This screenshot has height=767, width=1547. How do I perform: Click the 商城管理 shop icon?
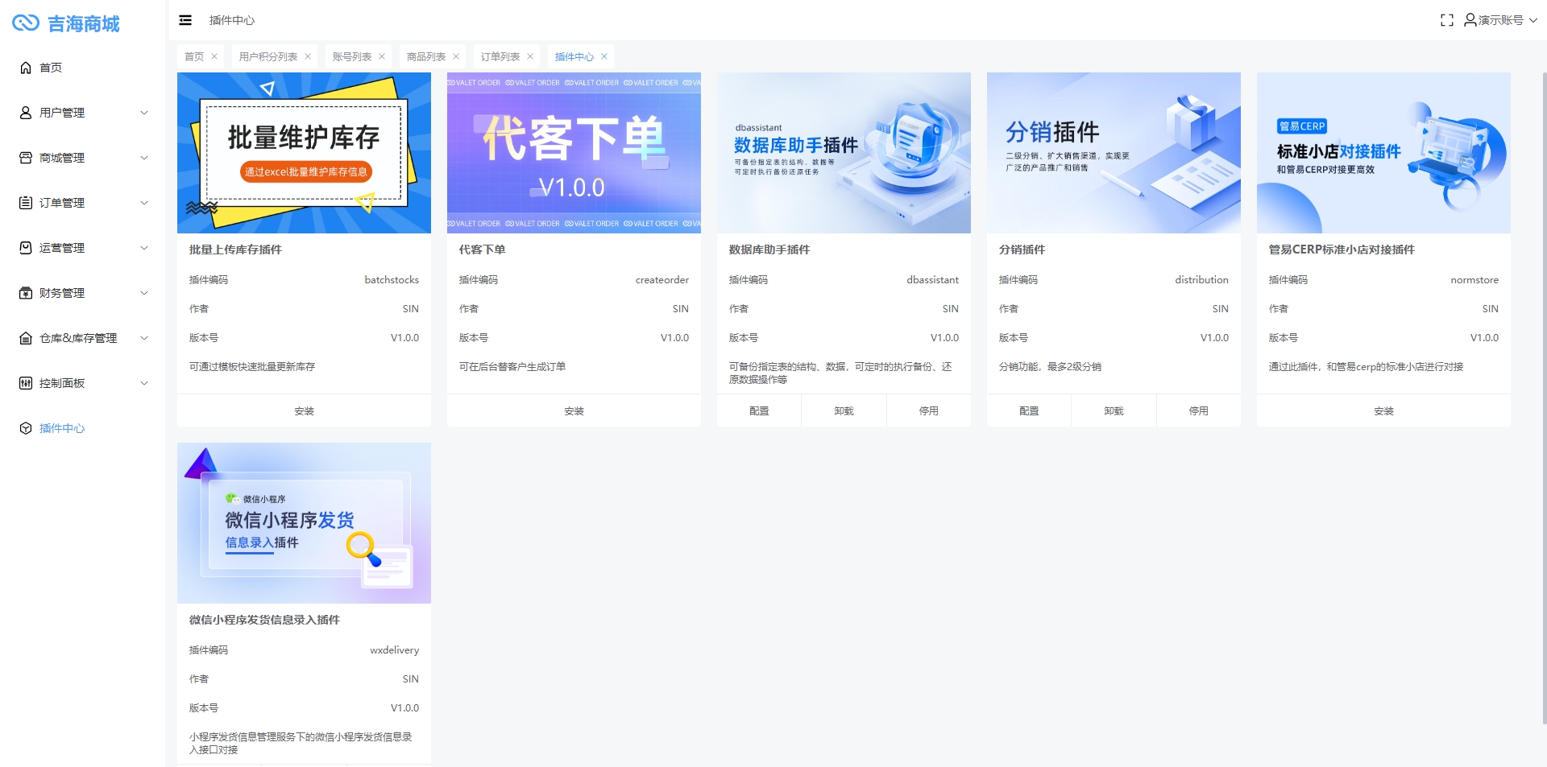coord(26,158)
